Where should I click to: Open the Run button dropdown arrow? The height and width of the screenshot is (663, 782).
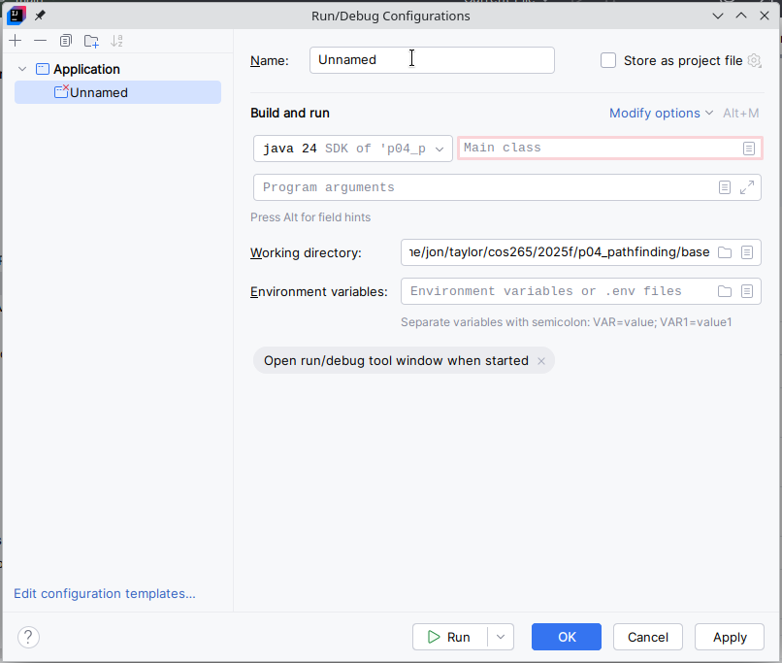pyautogui.click(x=500, y=637)
